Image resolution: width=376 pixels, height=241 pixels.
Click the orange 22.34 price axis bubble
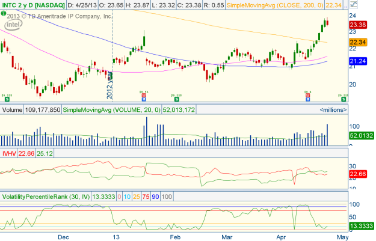click(x=362, y=41)
